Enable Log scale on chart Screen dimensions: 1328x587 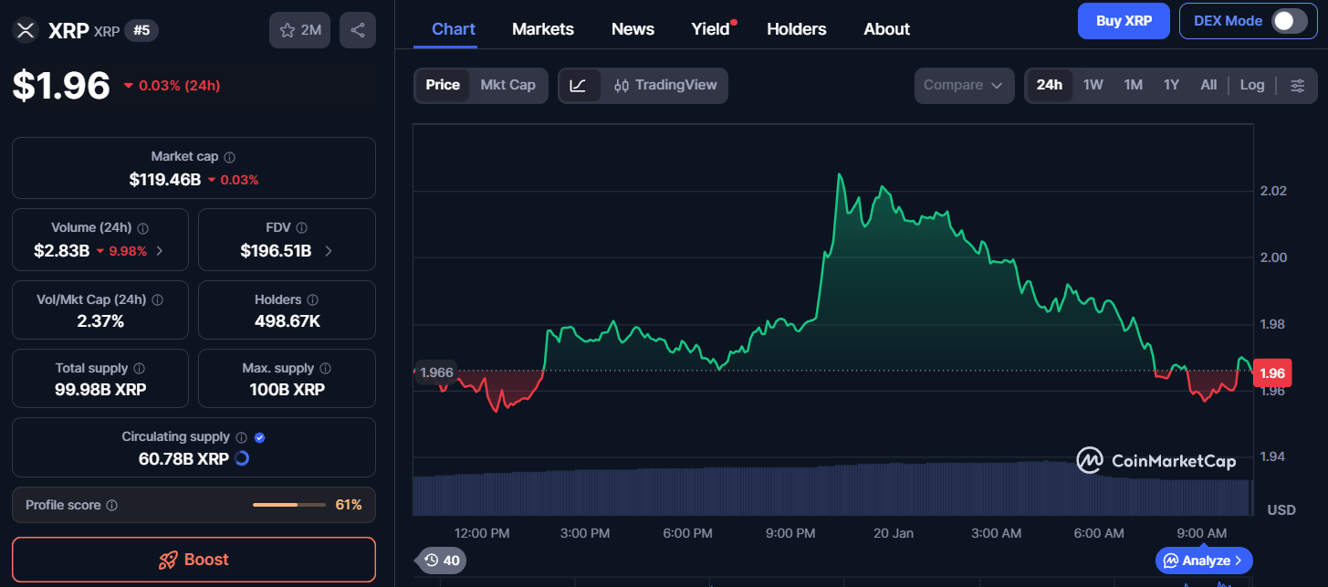click(x=1251, y=85)
